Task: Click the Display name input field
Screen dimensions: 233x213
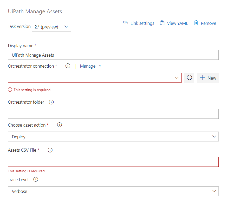Action: pyautogui.click(x=113, y=55)
